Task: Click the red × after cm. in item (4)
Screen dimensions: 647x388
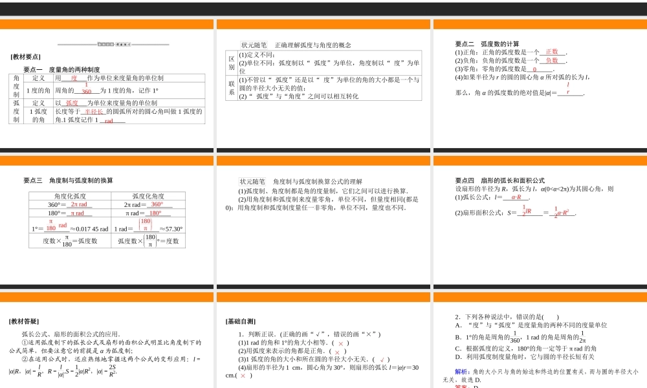Action: [x=243, y=376]
